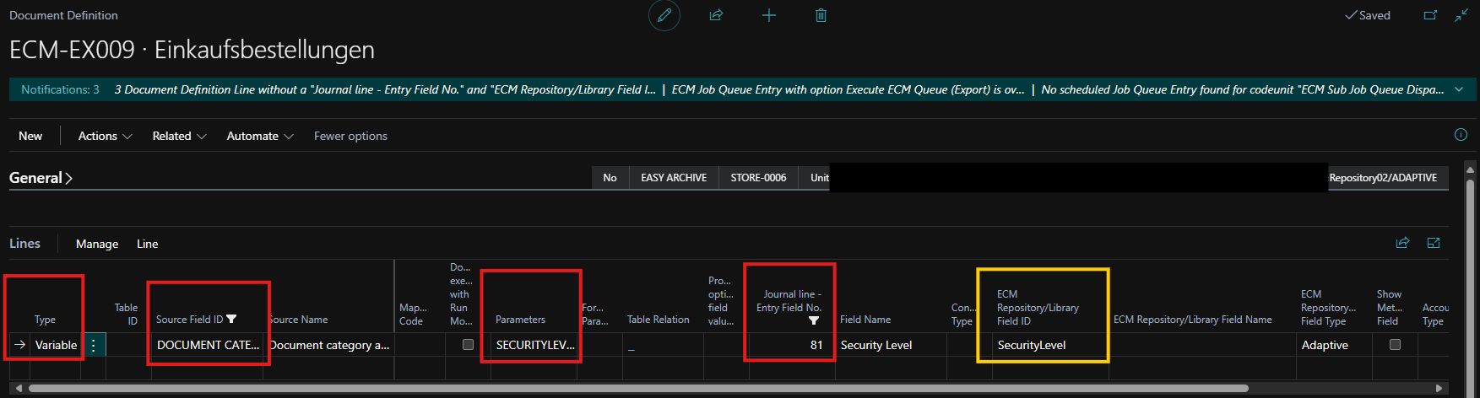This screenshot has width=1480, height=398.
Task: Click the share icon in header
Action: click(716, 15)
